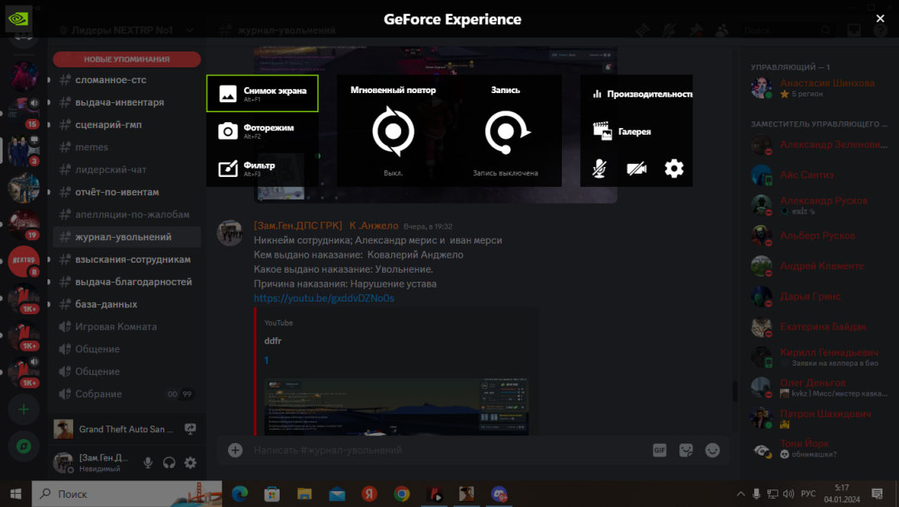Take a screenshot with Снимок экрана
This screenshot has height=507, width=899.
(262, 93)
